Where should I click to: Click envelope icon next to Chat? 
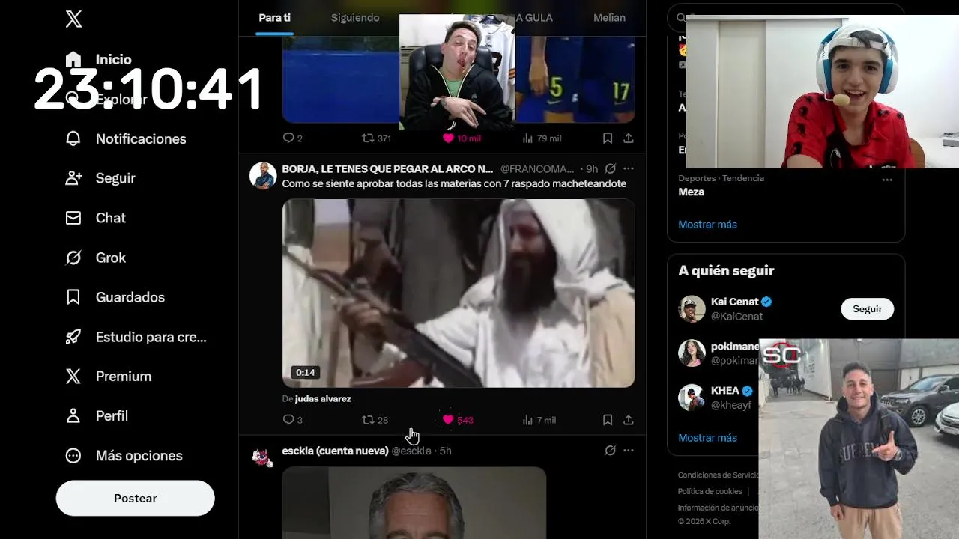pyautogui.click(x=73, y=218)
